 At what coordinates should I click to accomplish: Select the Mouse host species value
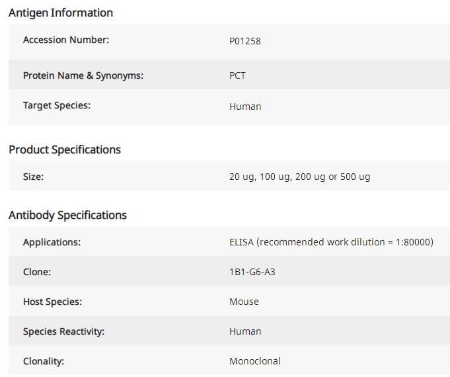coord(244,302)
